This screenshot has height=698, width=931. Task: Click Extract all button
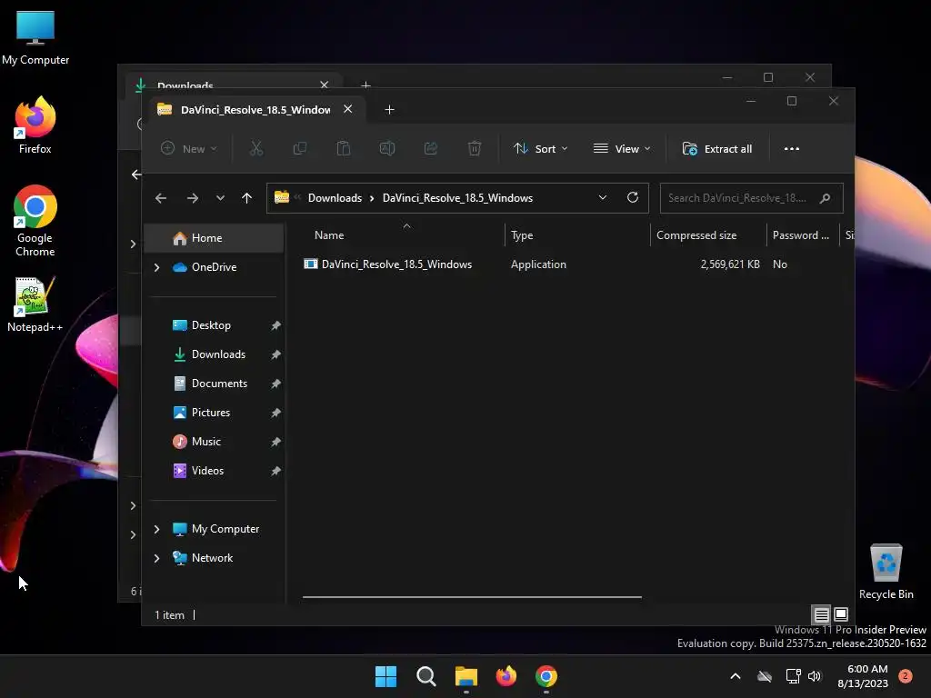[717, 148]
